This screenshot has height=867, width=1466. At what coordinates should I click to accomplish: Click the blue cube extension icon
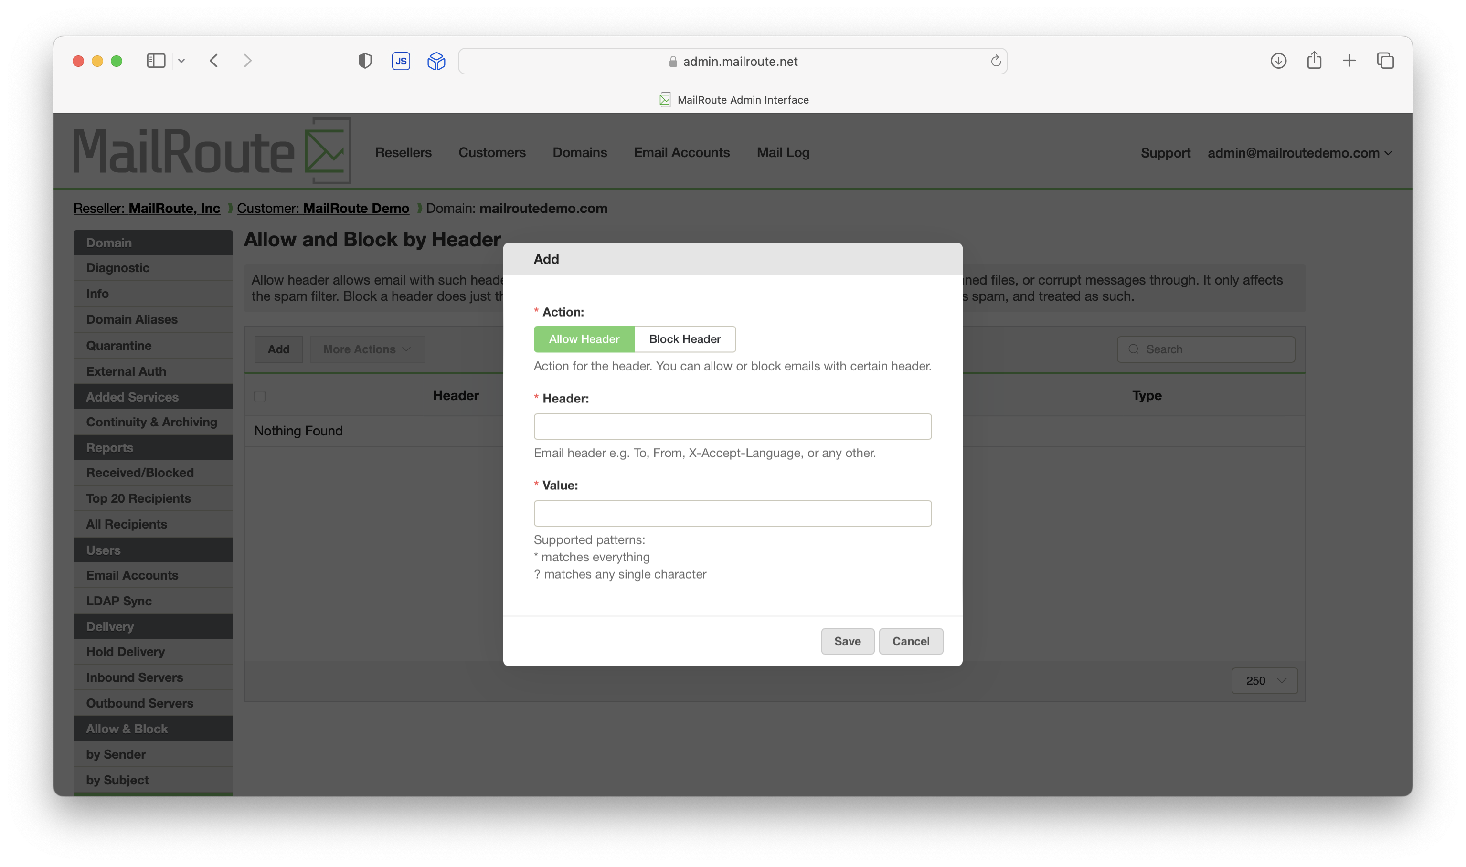(436, 61)
